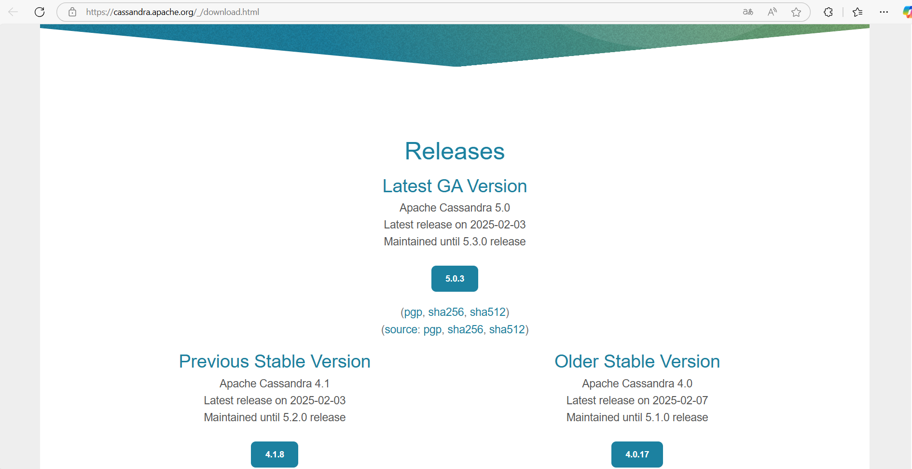Add this page to favorites with the star
912x469 pixels.
click(796, 12)
